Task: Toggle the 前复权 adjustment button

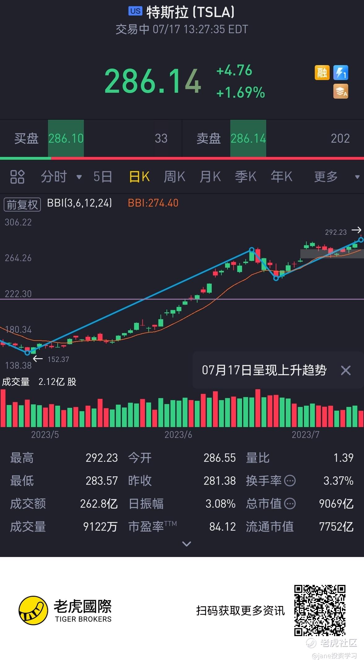Action: click(x=22, y=204)
